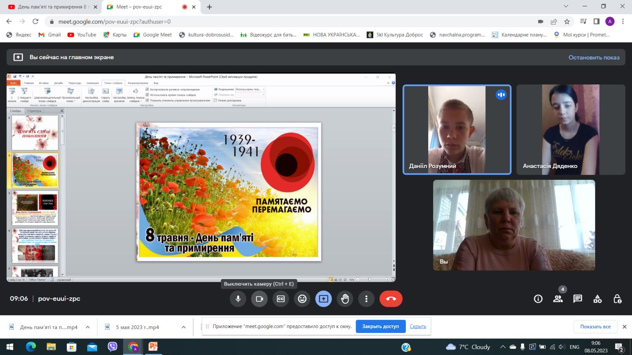The image size is (632, 355).
Task: Mute the microphone in Meet
Action: [x=238, y=299]
